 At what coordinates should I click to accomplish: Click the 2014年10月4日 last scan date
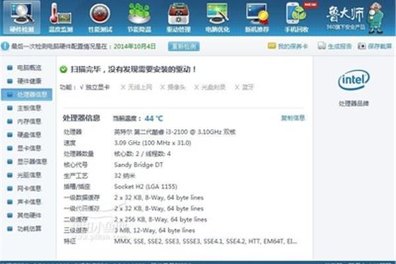tap(135, 46)
